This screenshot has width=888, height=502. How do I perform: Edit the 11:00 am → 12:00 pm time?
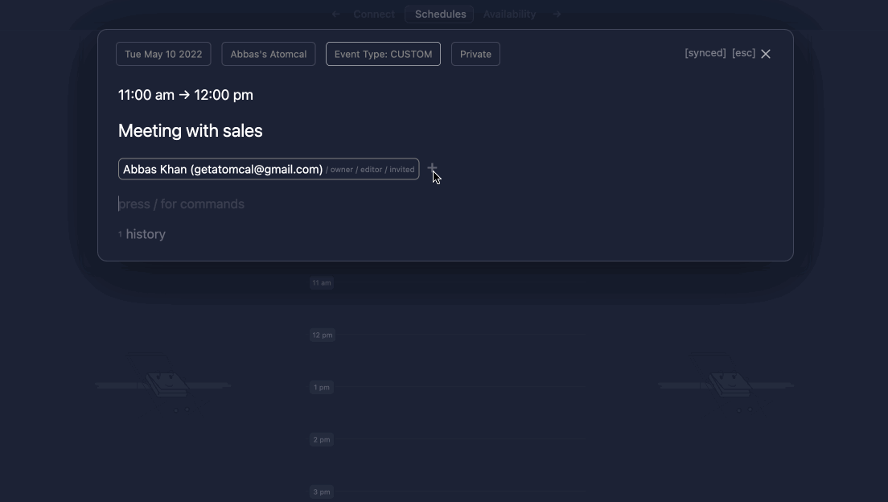[186, 95]
